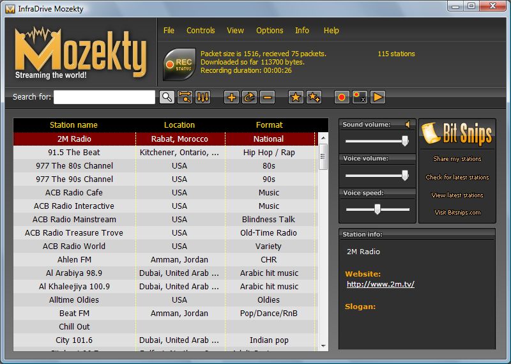Open the File menu
511x364 pixels.
pos(169,30)
